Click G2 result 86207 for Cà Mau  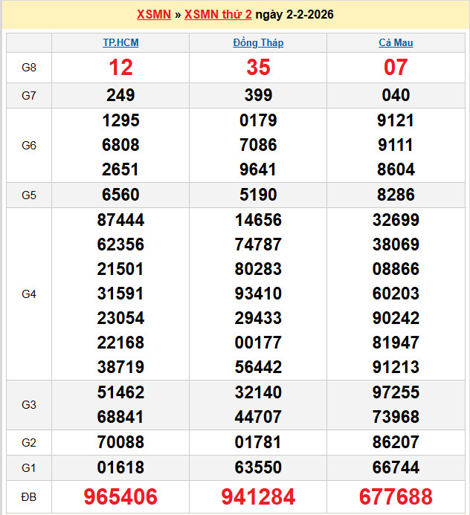(396, 443)
